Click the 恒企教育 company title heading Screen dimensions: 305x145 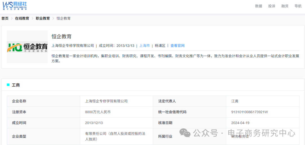coord(62,36)
